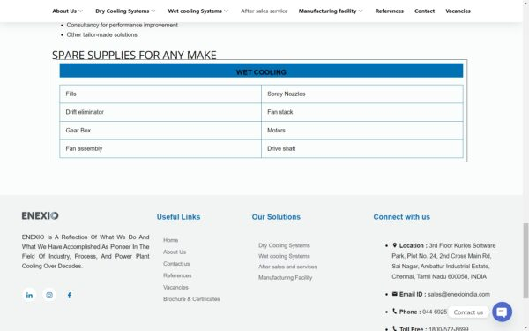Click the WET COOLING table header
The height and width of the screenshot is (331, 529).
262,71
